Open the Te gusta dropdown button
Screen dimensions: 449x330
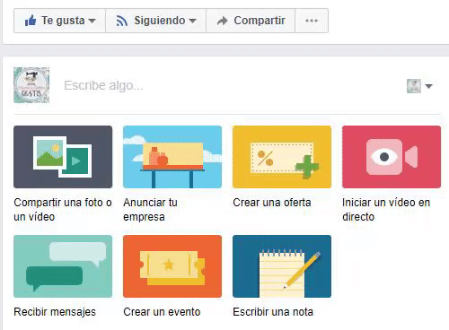click(x=59, y=21)
